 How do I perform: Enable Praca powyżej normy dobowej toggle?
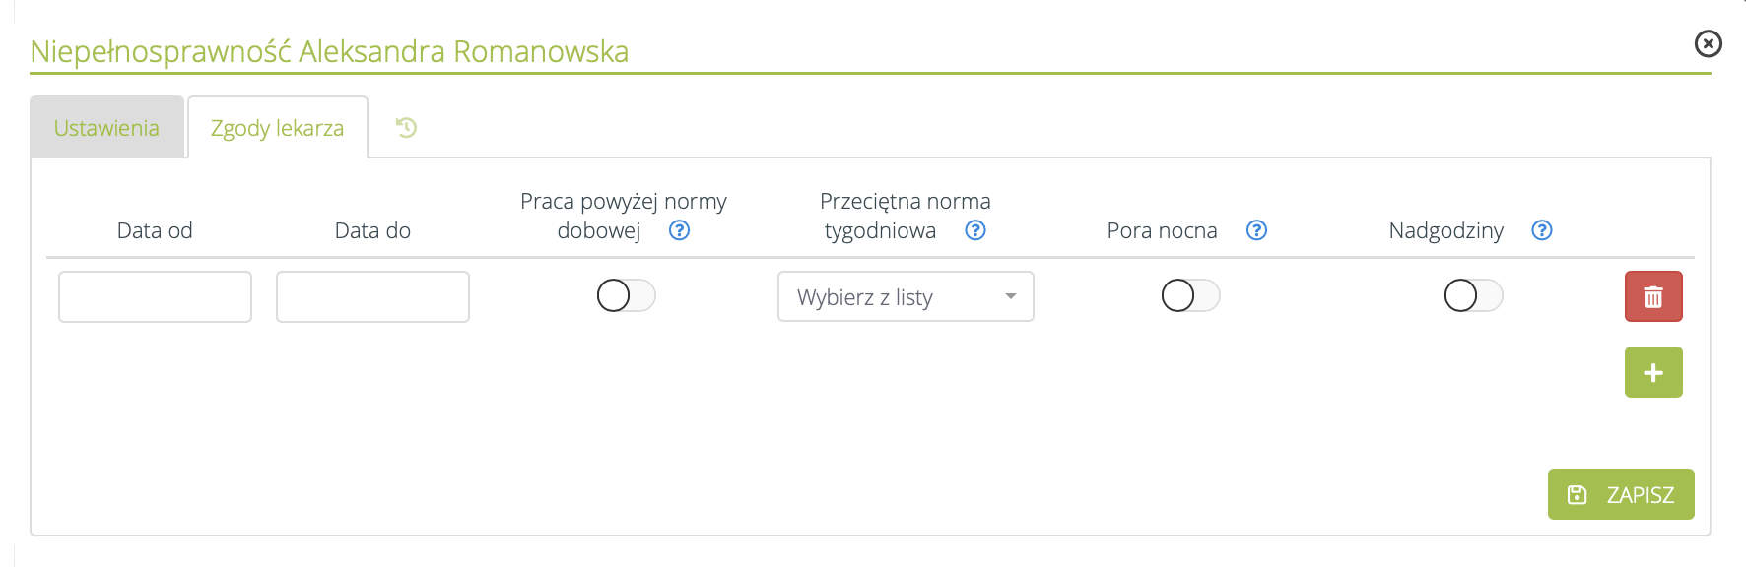tap(626, 295)
